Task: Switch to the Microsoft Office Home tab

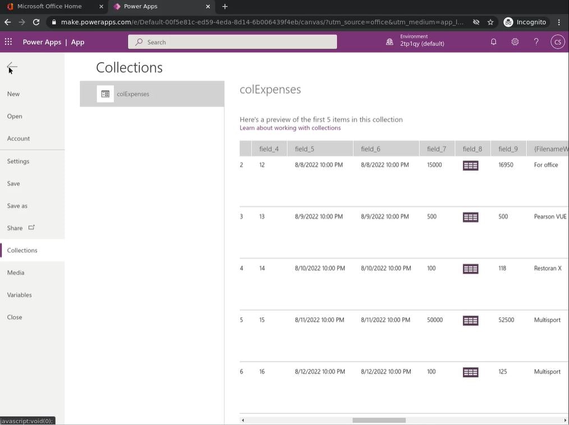Action: (49, 6)
